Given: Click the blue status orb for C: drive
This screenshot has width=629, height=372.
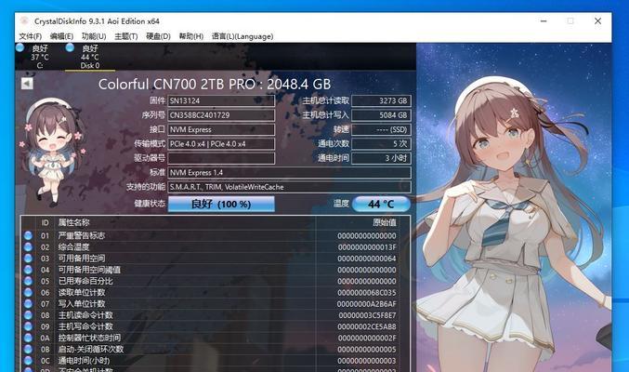Looking at the screenshot, I should 20,47.
